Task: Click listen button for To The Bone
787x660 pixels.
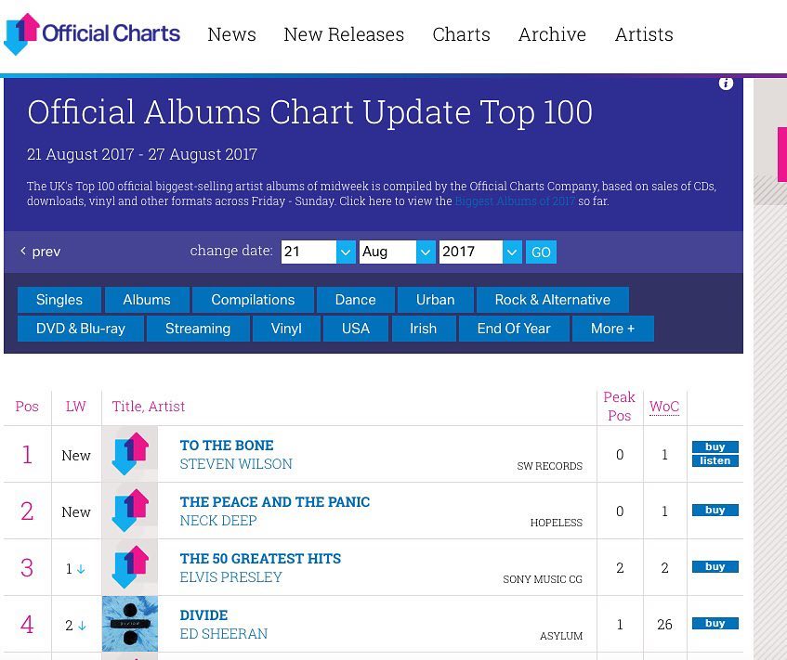Action: point(715,461)
